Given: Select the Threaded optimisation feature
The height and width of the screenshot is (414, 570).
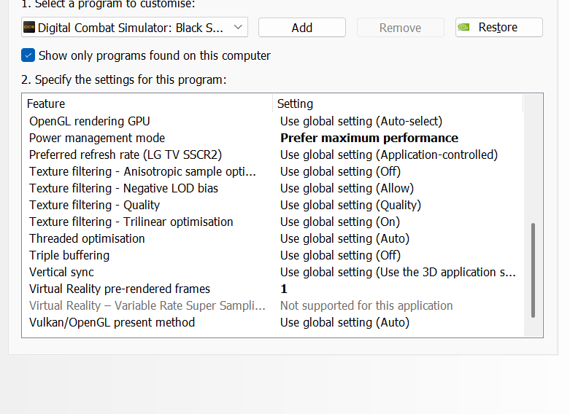Looking at the screenshot, I should coord(87,238).
